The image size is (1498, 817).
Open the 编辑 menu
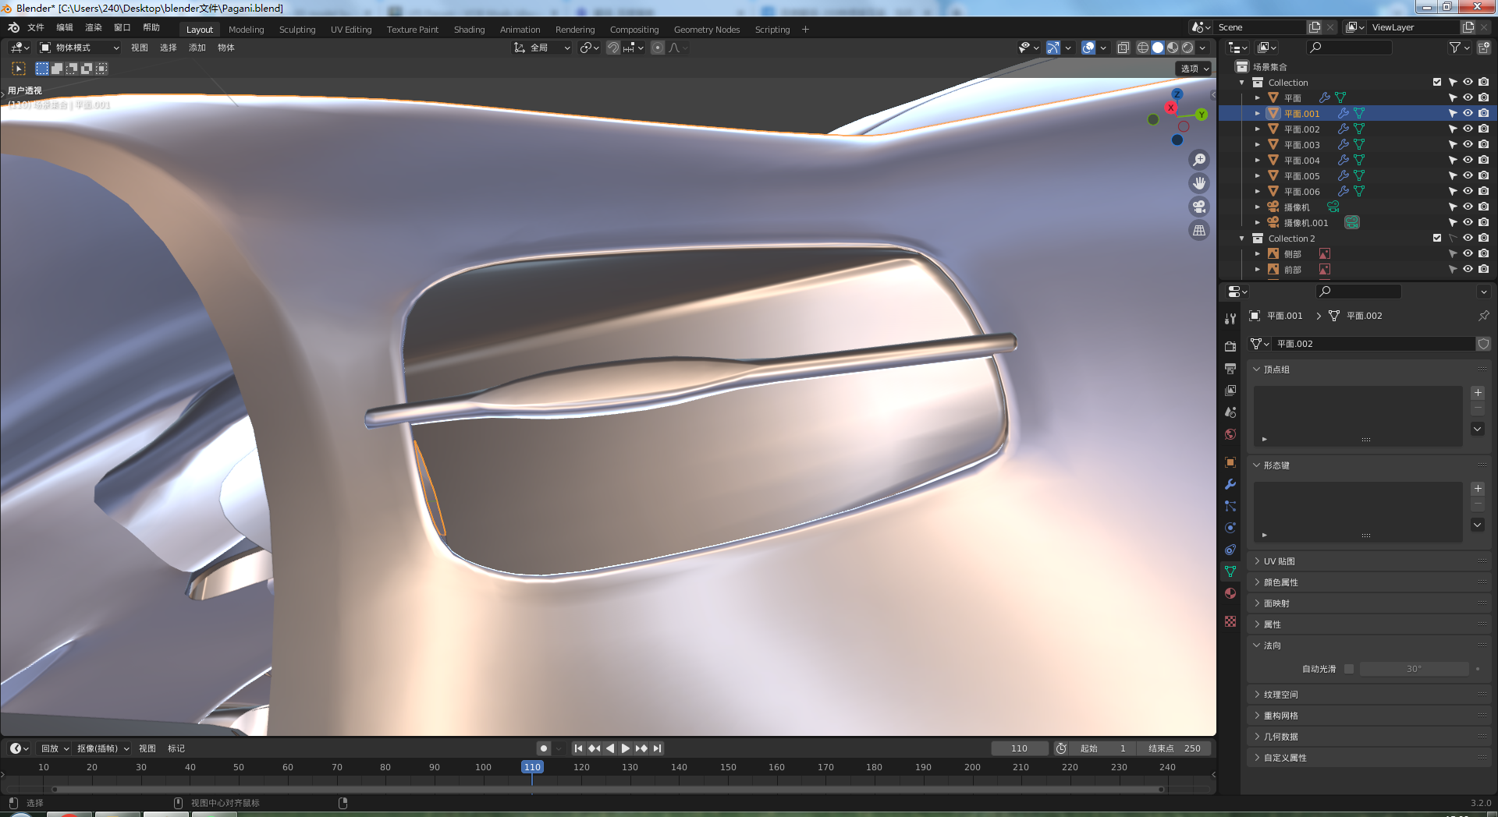pos(65,27)
